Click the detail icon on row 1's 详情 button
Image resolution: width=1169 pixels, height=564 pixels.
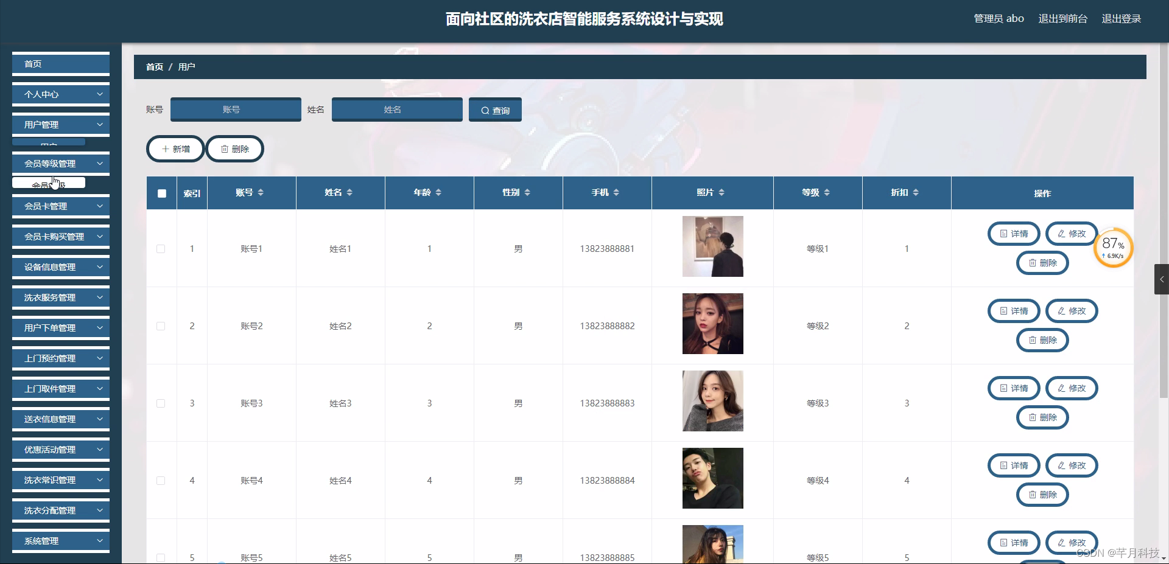(1003, 234)
